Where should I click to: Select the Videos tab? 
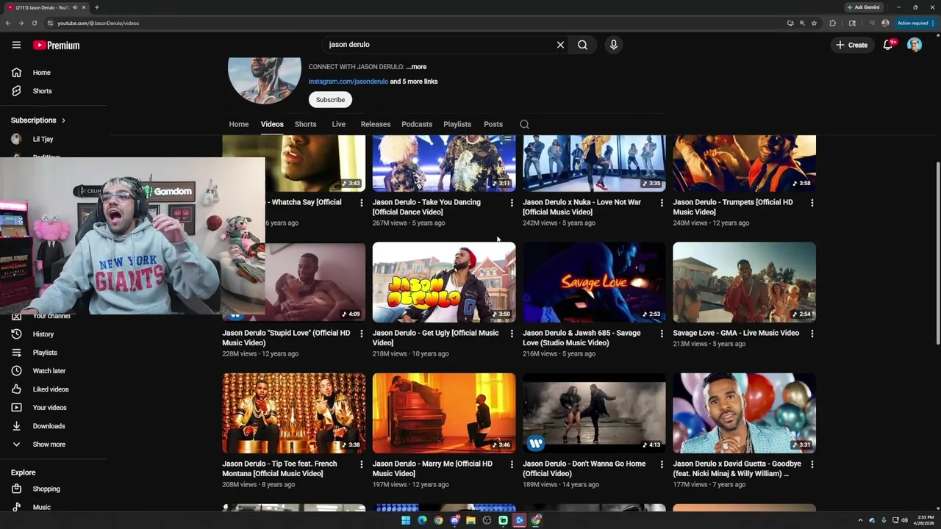pyautogui.click(x=272, y=124)
